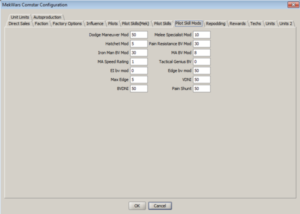Edit the Pain Shunt value field
The image size is (300, 214).
click(x=201, y=89)
